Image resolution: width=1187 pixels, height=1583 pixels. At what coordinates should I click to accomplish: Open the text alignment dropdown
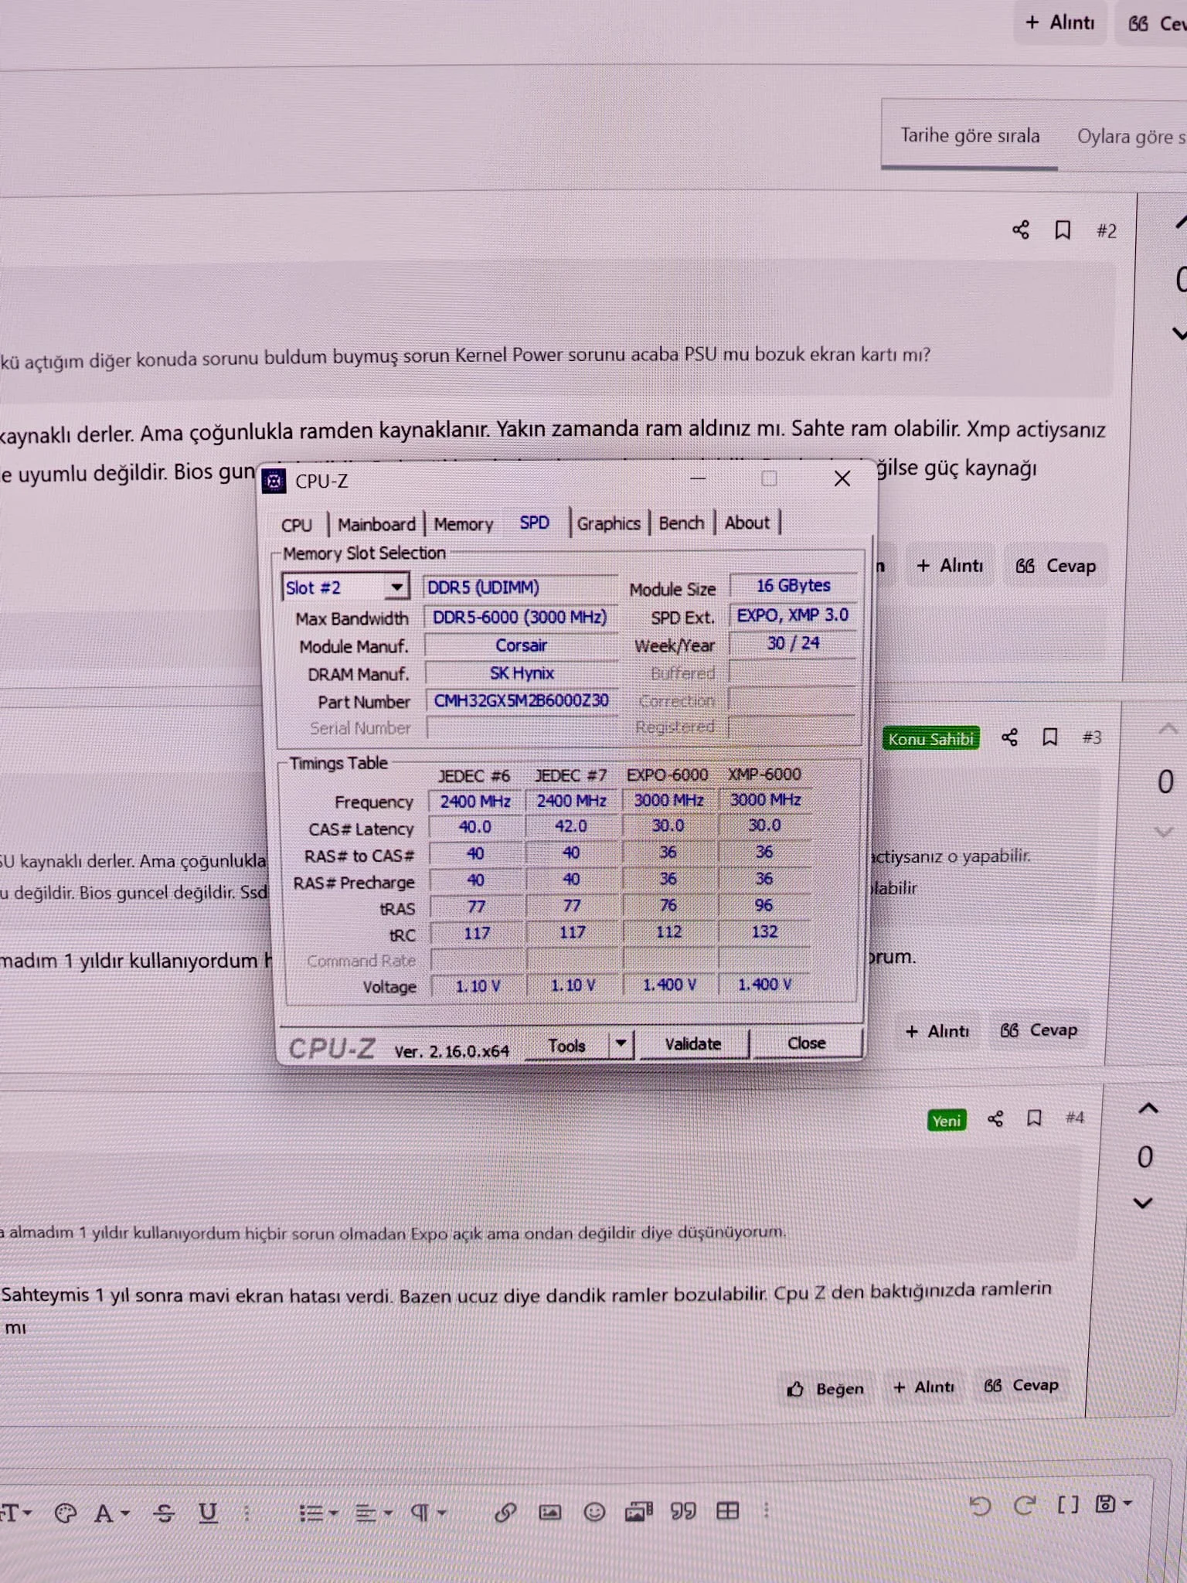[x=374, y=1513]
